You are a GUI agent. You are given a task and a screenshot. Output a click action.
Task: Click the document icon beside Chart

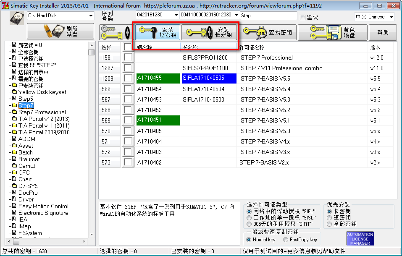(x=14, y=179)
